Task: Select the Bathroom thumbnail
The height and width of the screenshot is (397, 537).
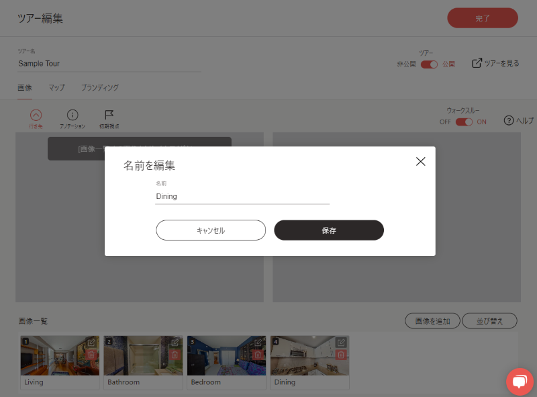Action: click(143, 355)
